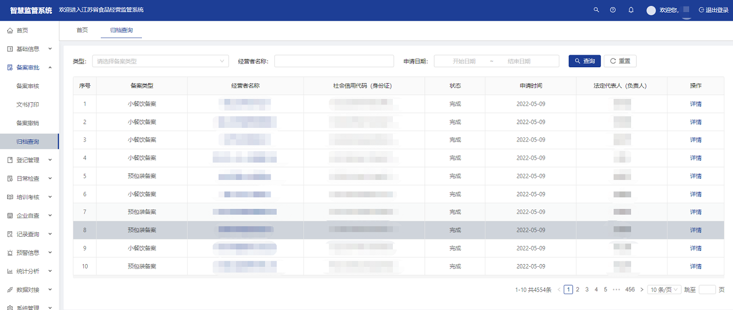Click the 培训考核 book icon in sidebar

[10, 197]
